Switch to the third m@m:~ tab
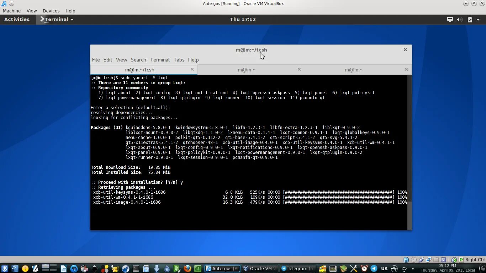 (x=358, y=70)
